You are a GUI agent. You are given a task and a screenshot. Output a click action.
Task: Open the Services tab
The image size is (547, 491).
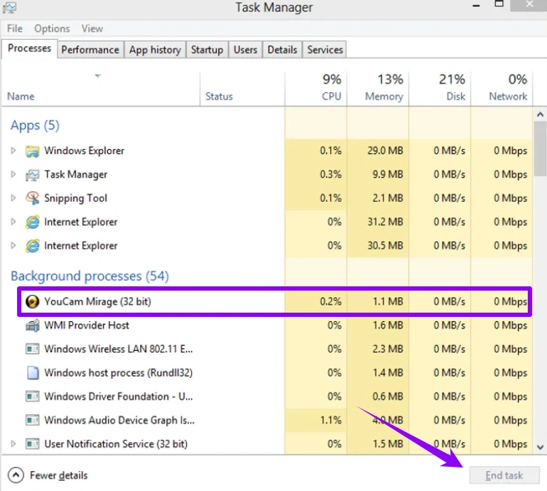click(x=325, y=50)
